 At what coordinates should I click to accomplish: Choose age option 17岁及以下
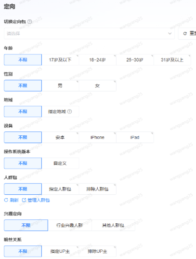tap(60, 59)
